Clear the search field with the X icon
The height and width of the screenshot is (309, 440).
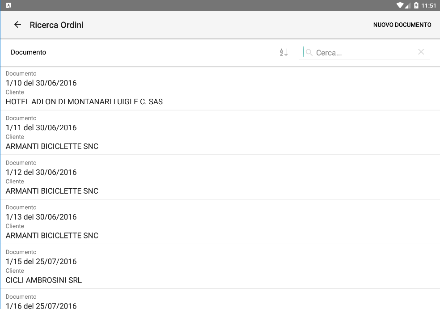(421, 52)
